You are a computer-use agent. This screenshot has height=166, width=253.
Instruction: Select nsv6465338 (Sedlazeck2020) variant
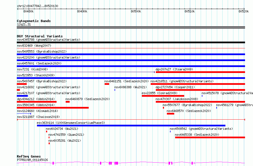coord(197,135)
